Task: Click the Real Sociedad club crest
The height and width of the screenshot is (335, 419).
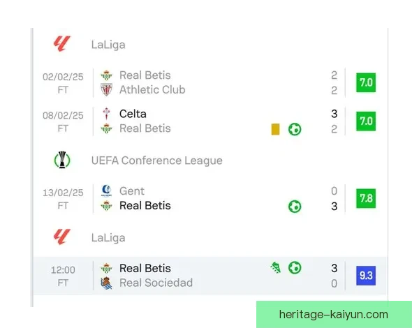Action: [x=106, y=283]
